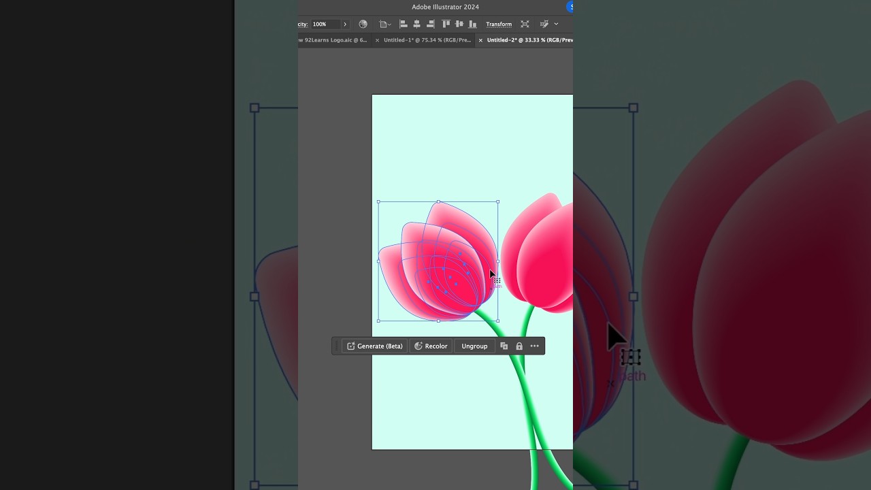Screen dimensions: 871x490
Task: Switch to the Untitled-1 document tab
Action: 427,40
